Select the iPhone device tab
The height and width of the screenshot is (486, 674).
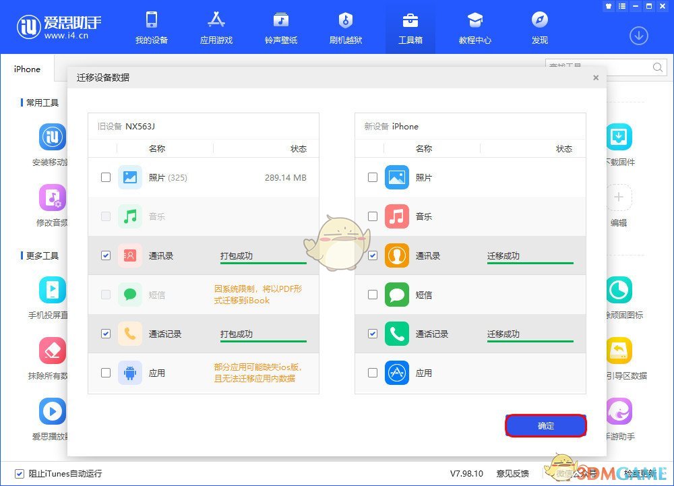[x=27, y=69]
